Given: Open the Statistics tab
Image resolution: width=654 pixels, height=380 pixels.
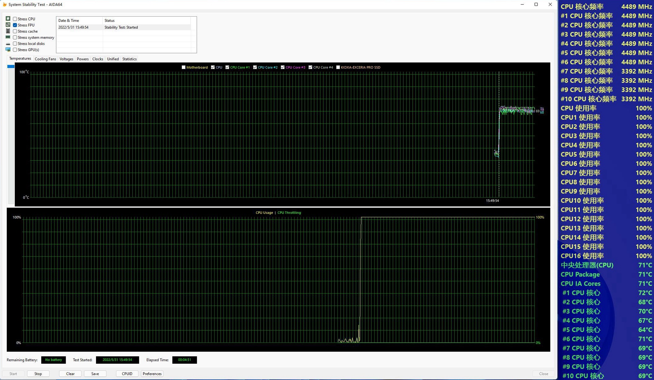Looking at the screenshot, I should 129,59.
